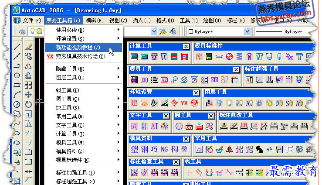
Task: Click the Rotate modify tool
Action: pos(28,104)
